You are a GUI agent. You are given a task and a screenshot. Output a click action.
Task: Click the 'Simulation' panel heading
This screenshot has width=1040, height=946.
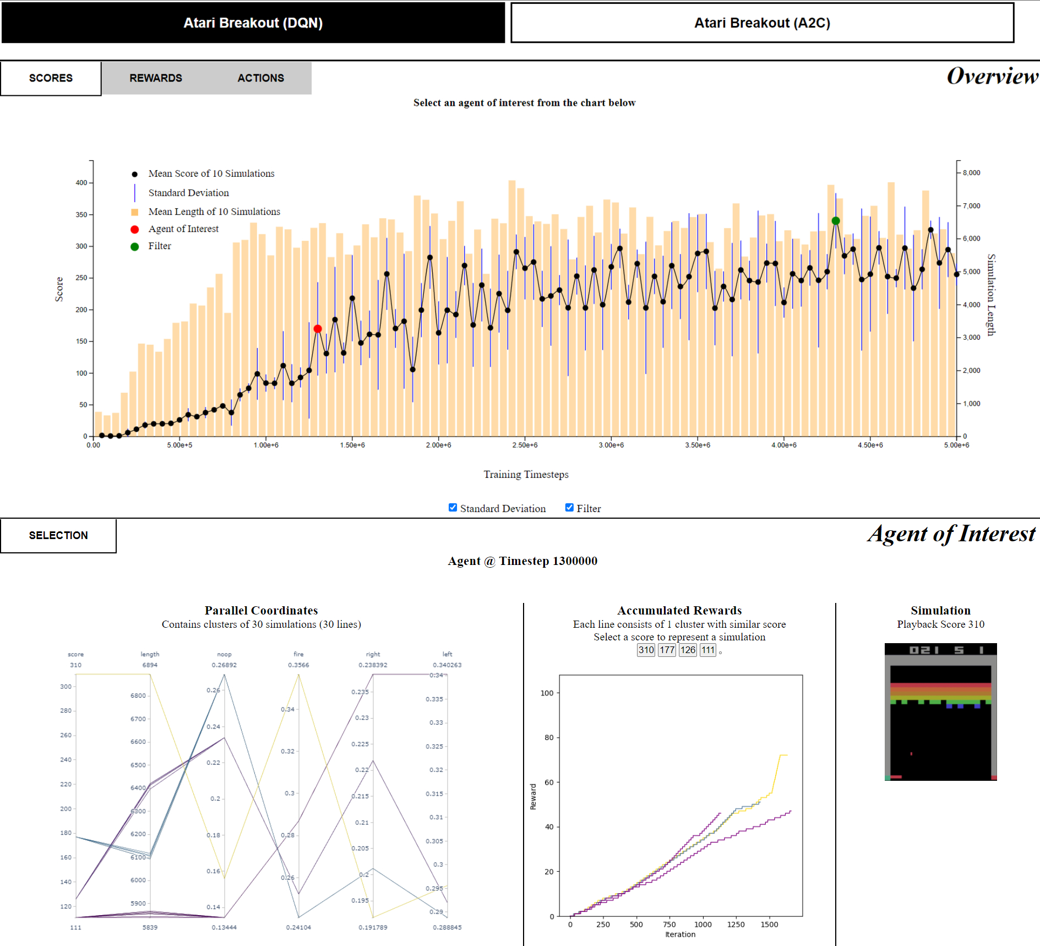tap(940, 610)
